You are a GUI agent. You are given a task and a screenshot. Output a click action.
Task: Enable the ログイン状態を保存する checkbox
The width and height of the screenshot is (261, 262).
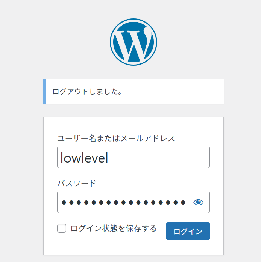click(x=62, y=228)
